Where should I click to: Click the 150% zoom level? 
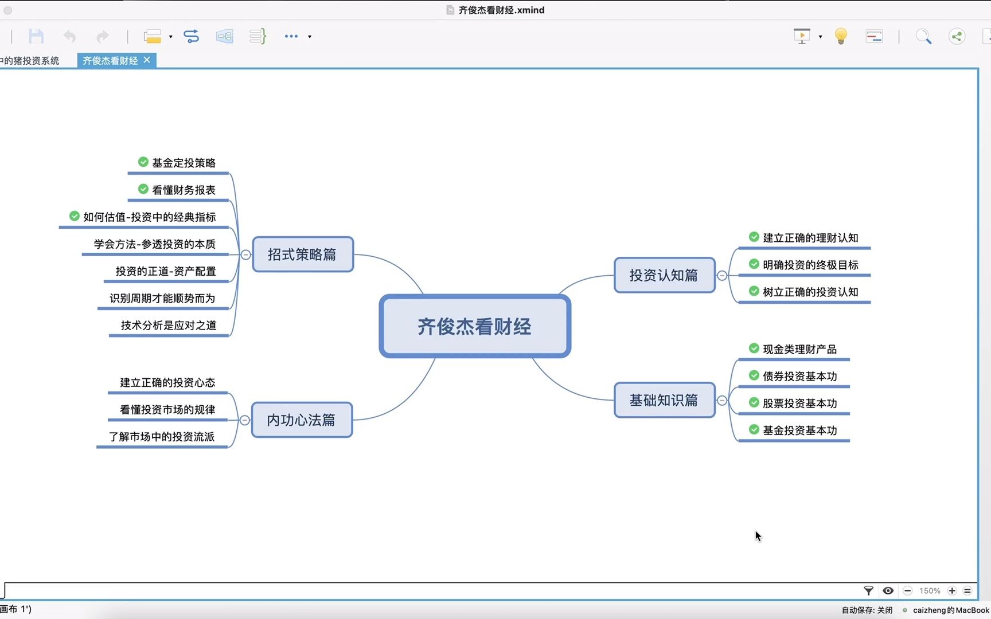click(x=930, y=591)
